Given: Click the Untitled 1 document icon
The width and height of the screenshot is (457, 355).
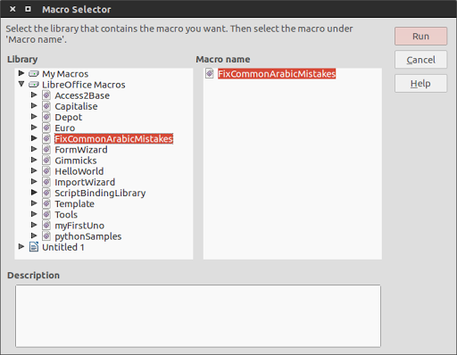Looking at the screenshot, I should [34, 247].
